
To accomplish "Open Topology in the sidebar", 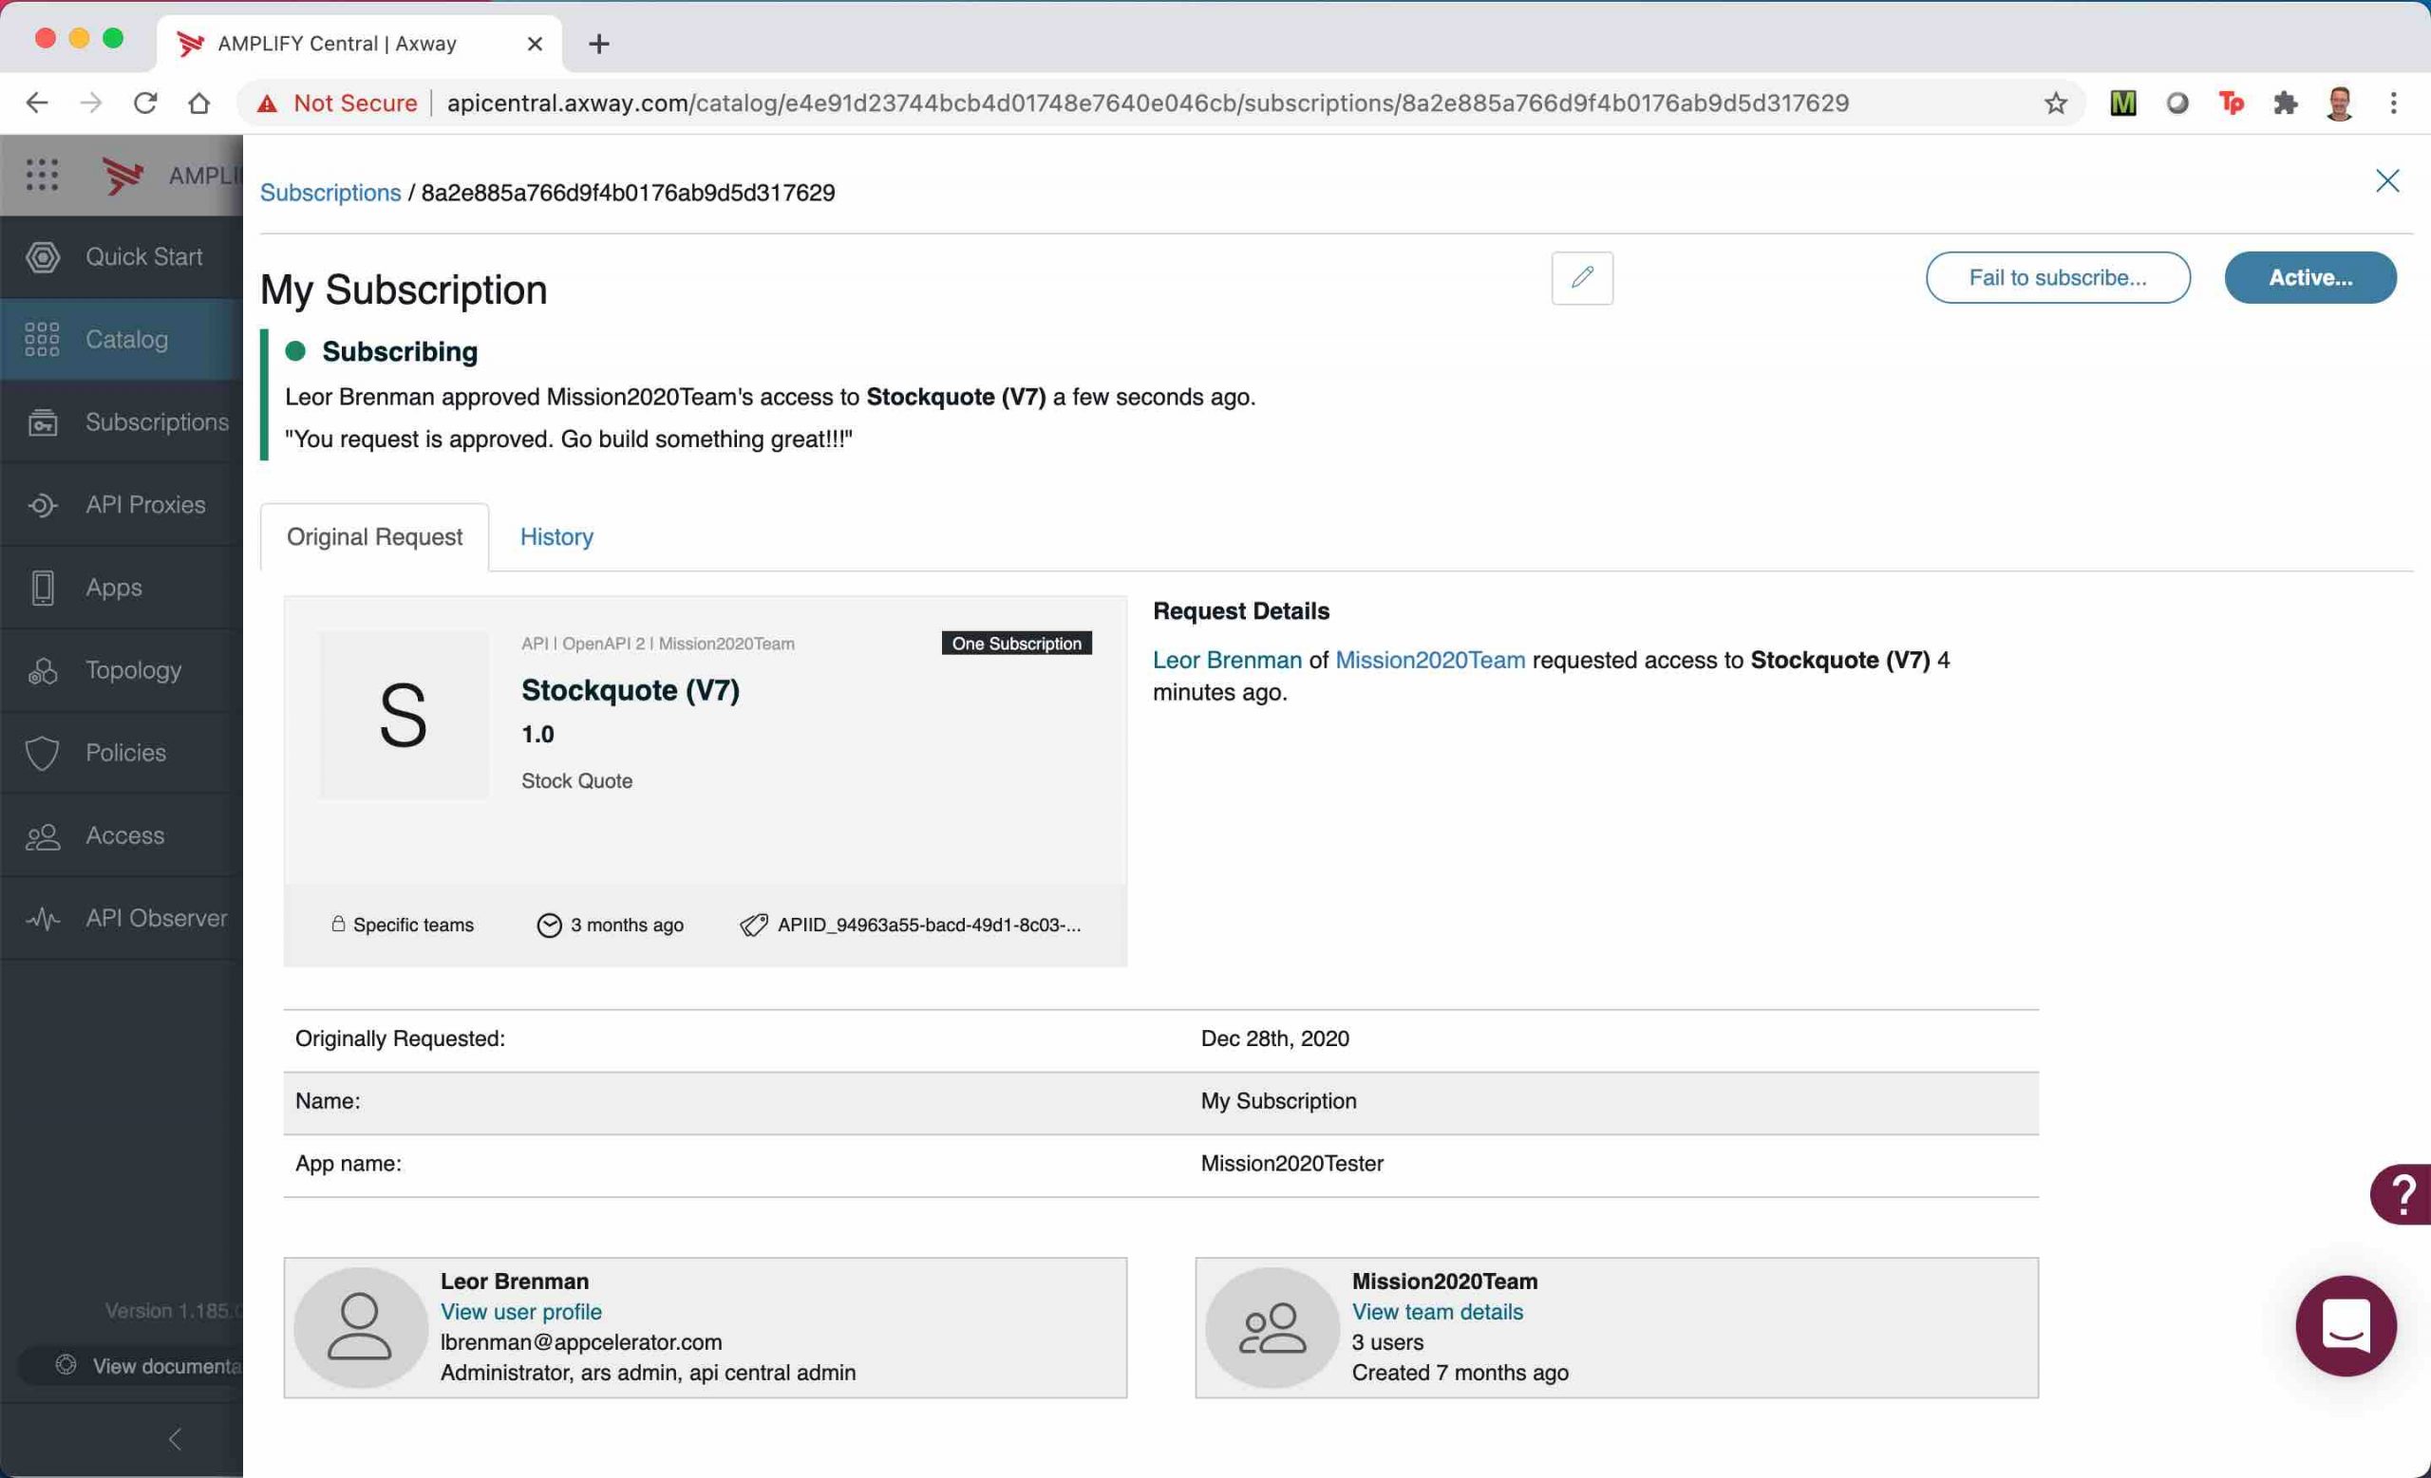I will click(x=122, y=670).
